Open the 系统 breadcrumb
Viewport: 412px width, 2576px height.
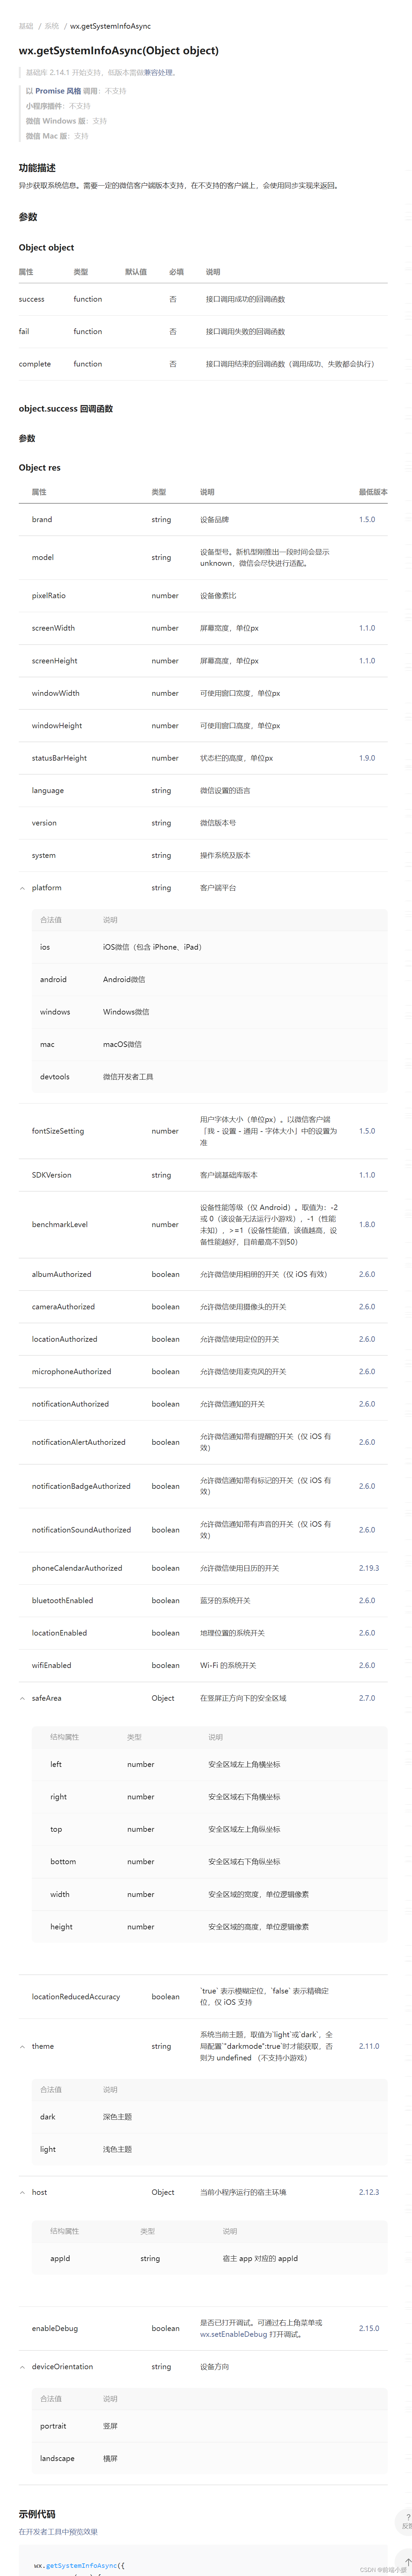[52, 26]
